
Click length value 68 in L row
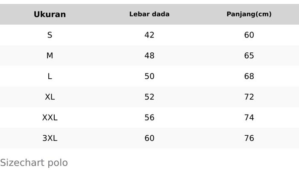tap(249, 76)
